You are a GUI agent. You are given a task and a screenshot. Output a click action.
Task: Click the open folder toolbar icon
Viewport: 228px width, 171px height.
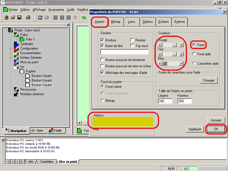[x=13, y=18]
